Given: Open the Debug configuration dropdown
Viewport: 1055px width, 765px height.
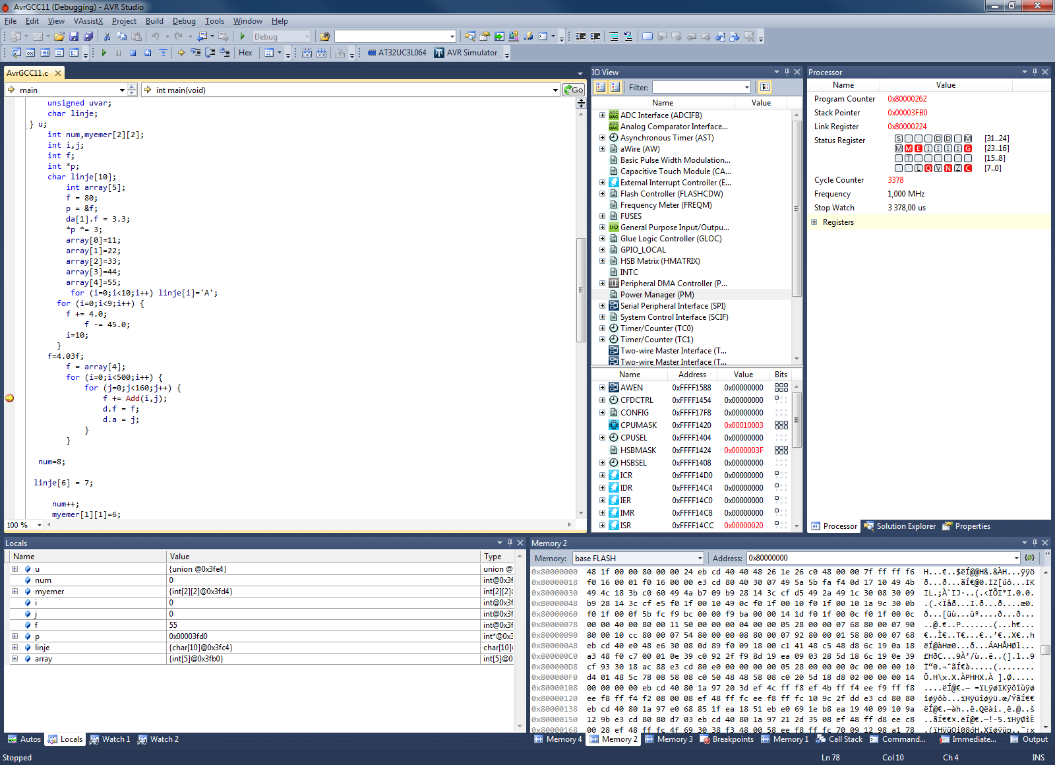Looking at the screenshot, I should click(306, 36).
